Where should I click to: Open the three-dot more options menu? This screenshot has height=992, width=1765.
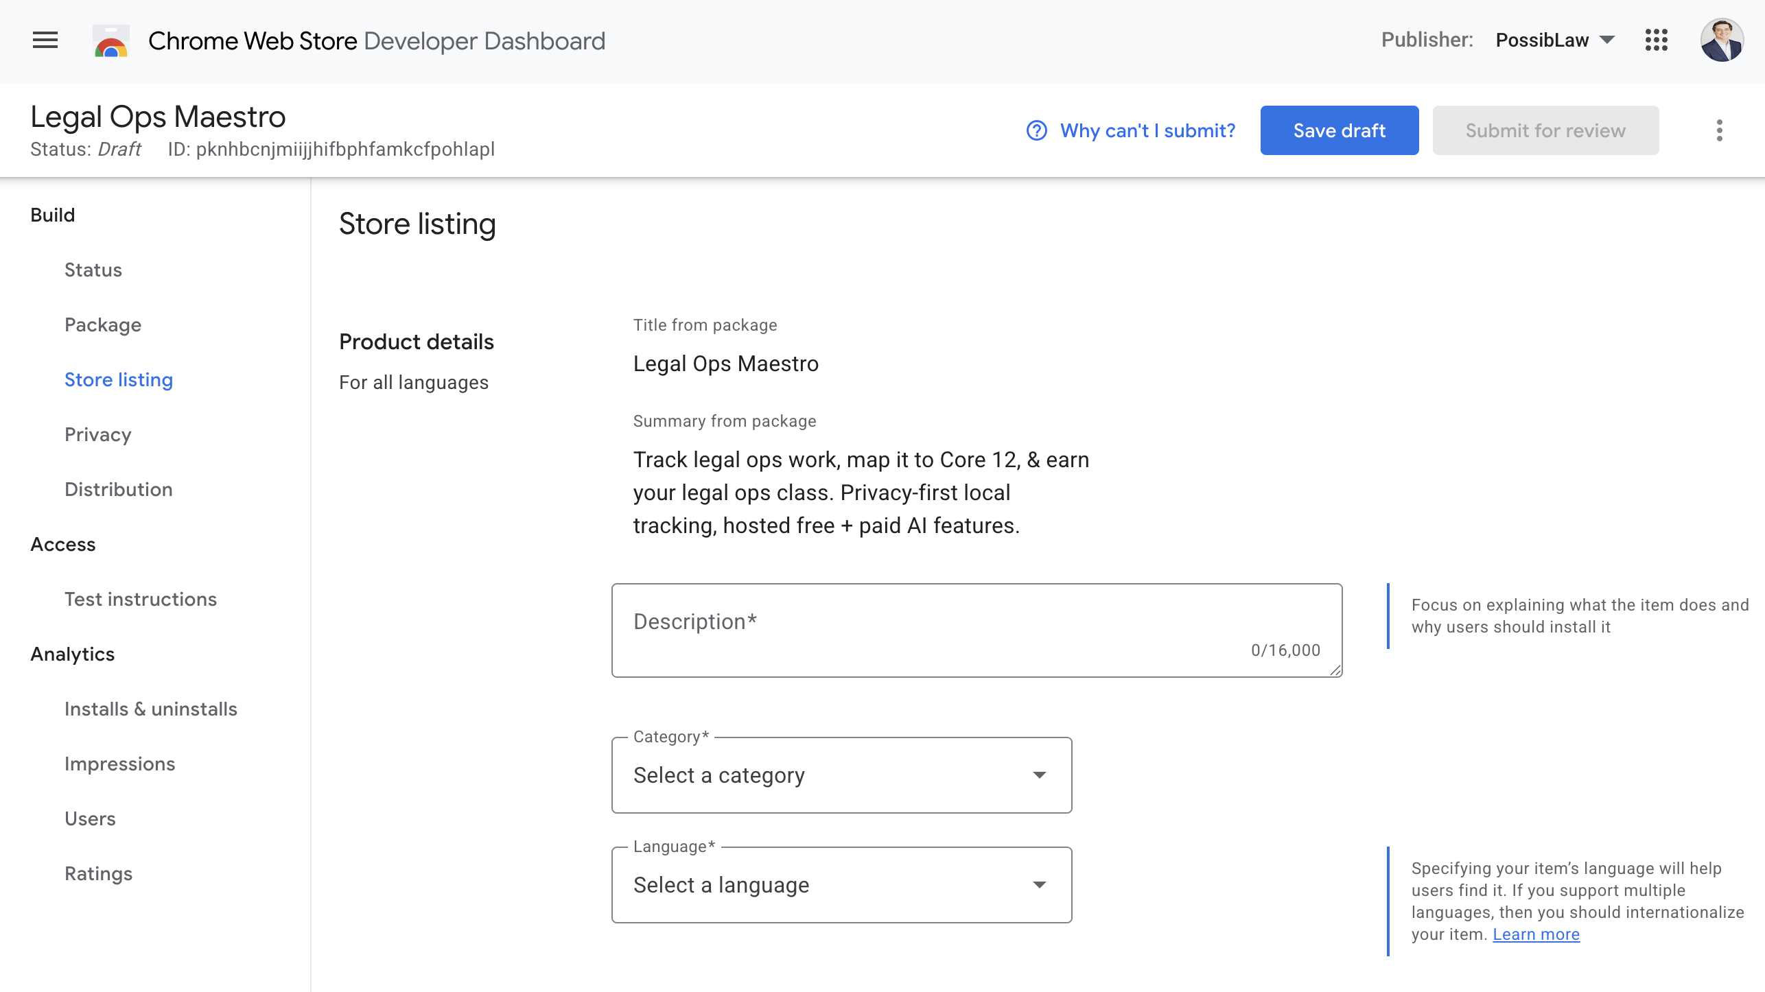[x=1719, y=130]
